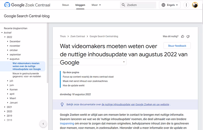Screen dimensions: 203x130
Task: Click into the Zoeken search field
Action: point(138,5)
